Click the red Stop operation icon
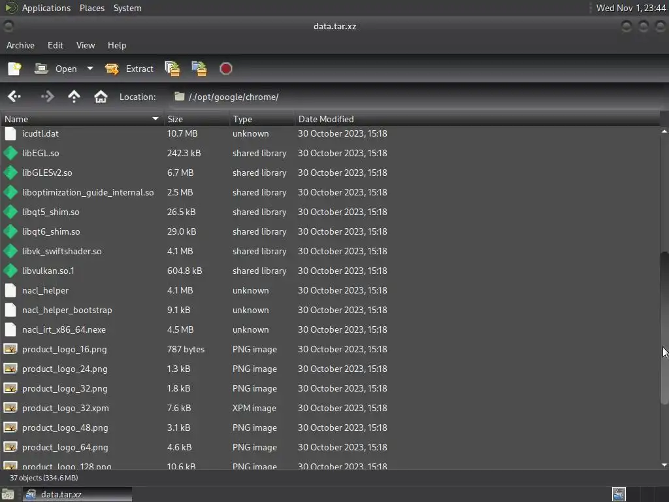Screen dimensions: 669x502 225,69
